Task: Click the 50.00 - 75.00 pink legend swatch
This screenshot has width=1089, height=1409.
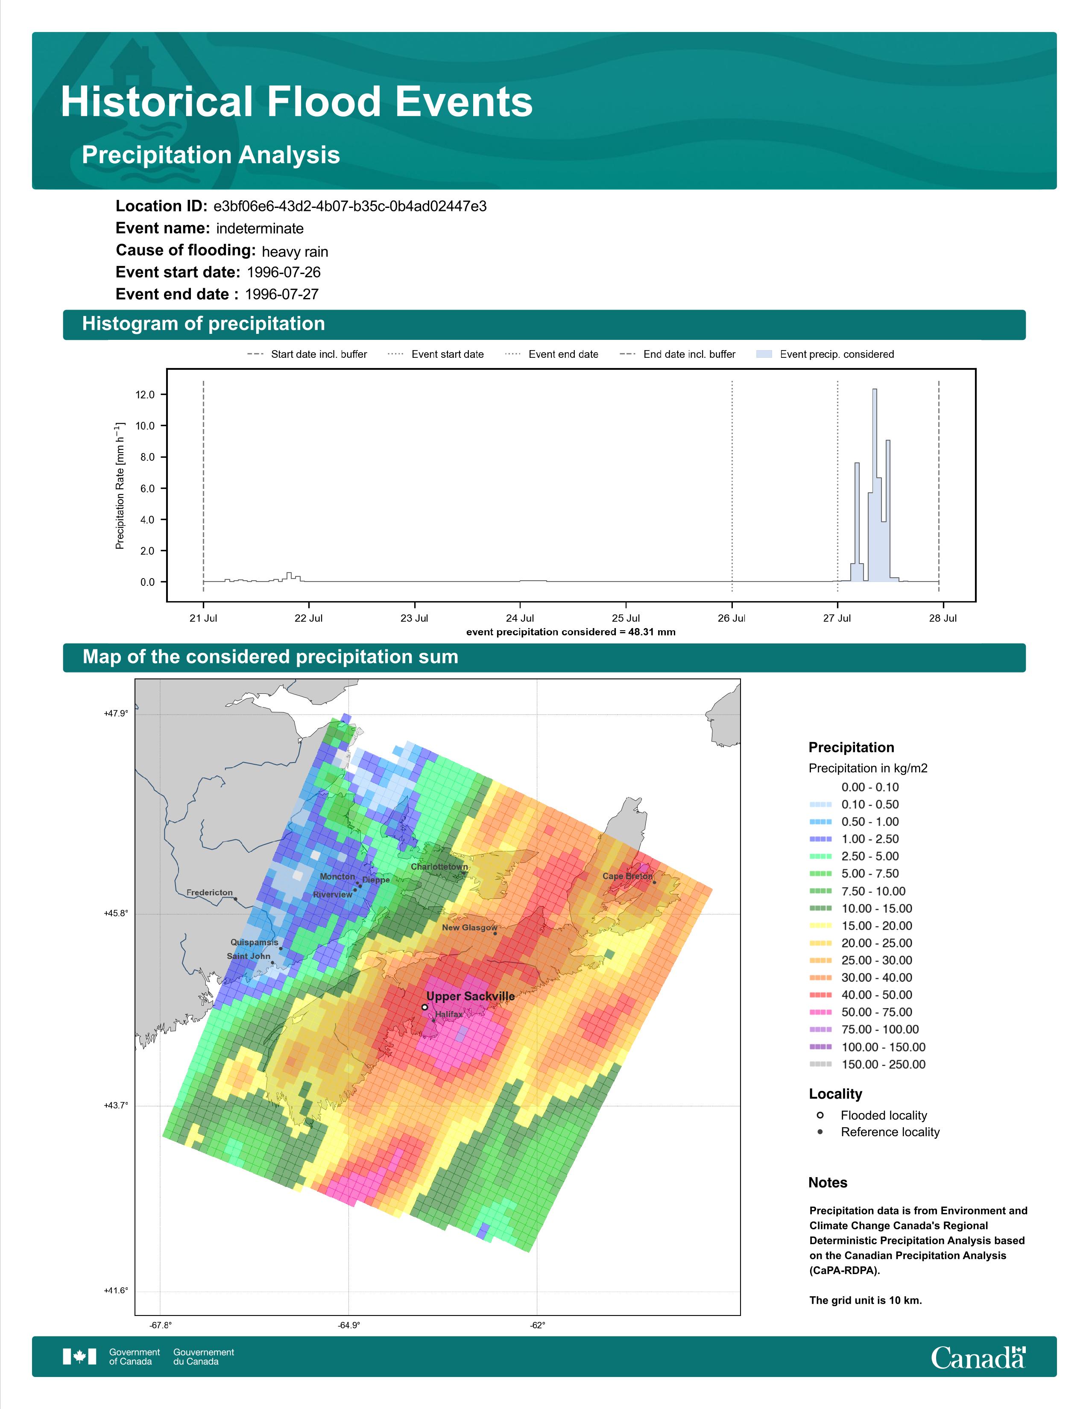Action: [821, 1012]
